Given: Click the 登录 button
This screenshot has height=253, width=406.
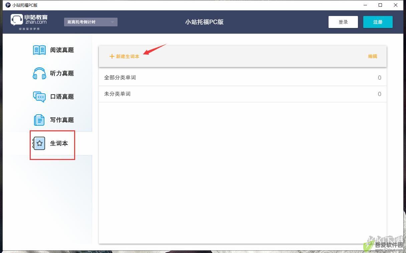Looking at the screenshot, I should tap(343, 22).
